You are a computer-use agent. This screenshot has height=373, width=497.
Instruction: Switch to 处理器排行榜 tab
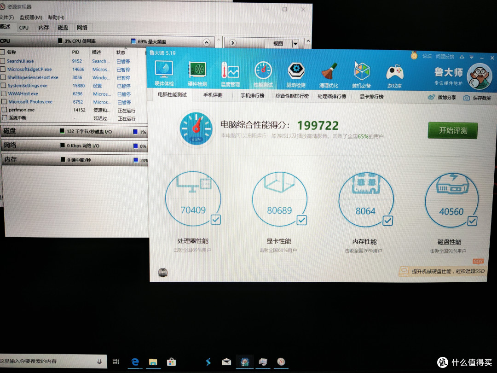pyautogui.click(x=331, y=96)
